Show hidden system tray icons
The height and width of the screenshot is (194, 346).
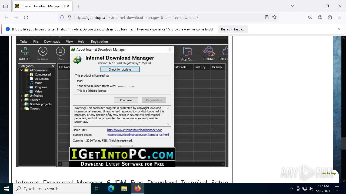click(291, 189)
